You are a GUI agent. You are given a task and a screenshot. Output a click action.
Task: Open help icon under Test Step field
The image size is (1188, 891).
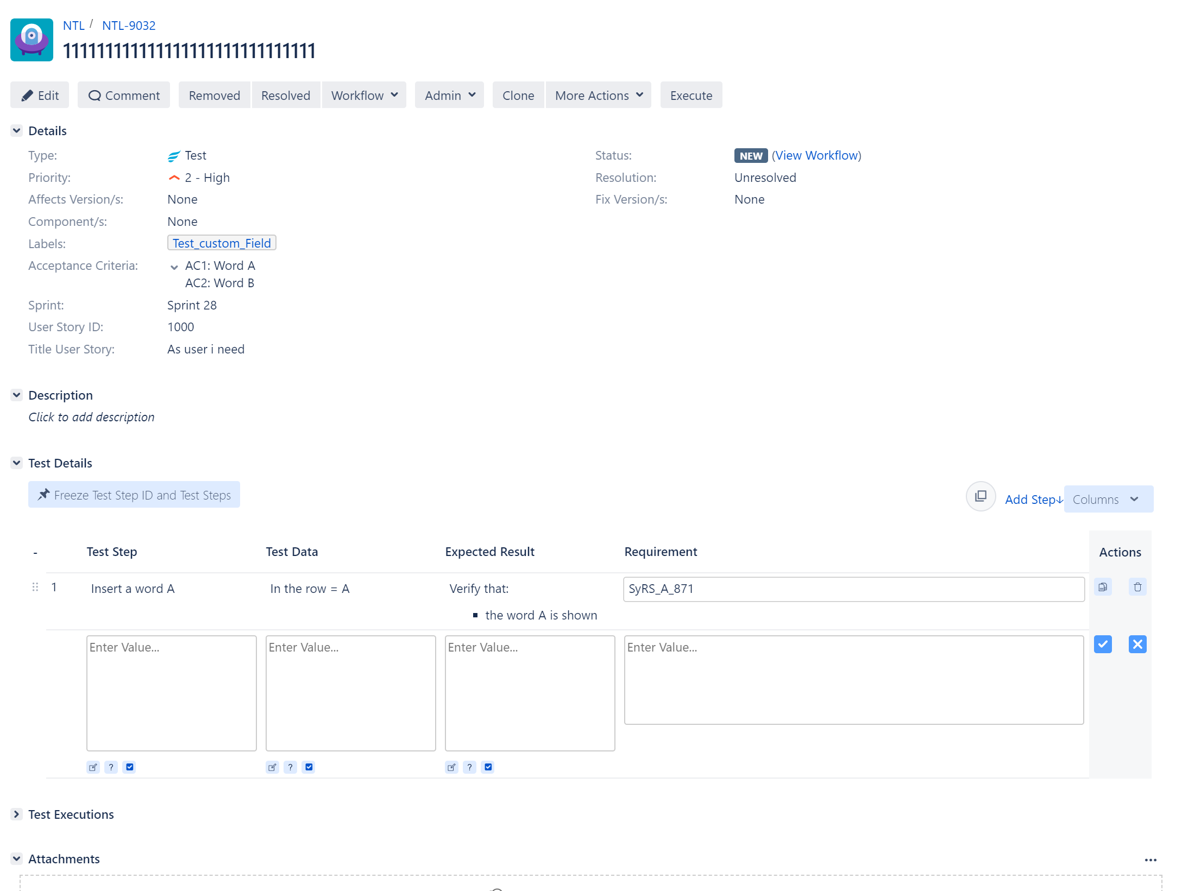111,767
